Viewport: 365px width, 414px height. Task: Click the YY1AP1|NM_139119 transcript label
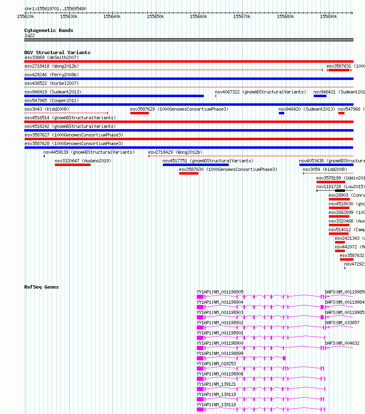point(216,394)
